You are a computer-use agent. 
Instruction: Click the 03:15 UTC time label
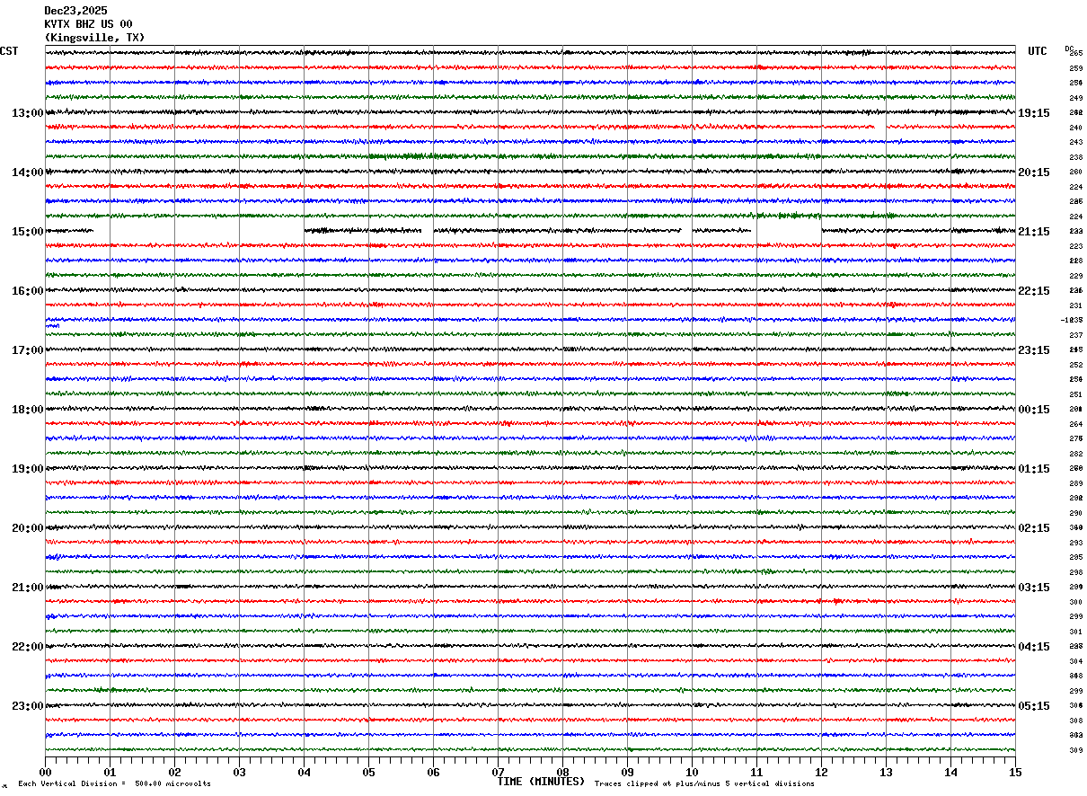[1033, 588]
